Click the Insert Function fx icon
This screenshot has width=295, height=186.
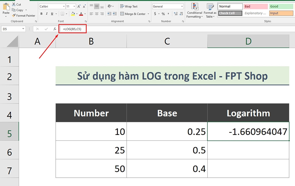tap(55, 29)
